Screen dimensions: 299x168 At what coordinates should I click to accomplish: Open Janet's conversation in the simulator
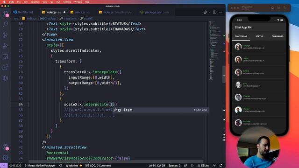(x=259, y=59)
